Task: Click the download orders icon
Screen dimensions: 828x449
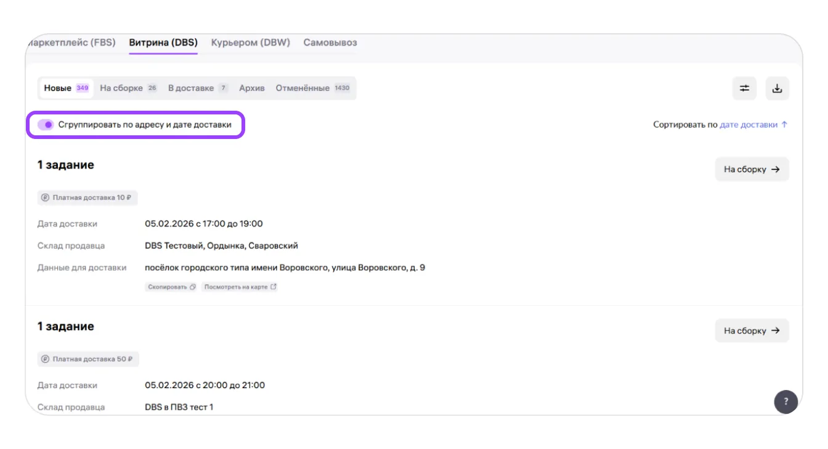Action: pos(777,88)
